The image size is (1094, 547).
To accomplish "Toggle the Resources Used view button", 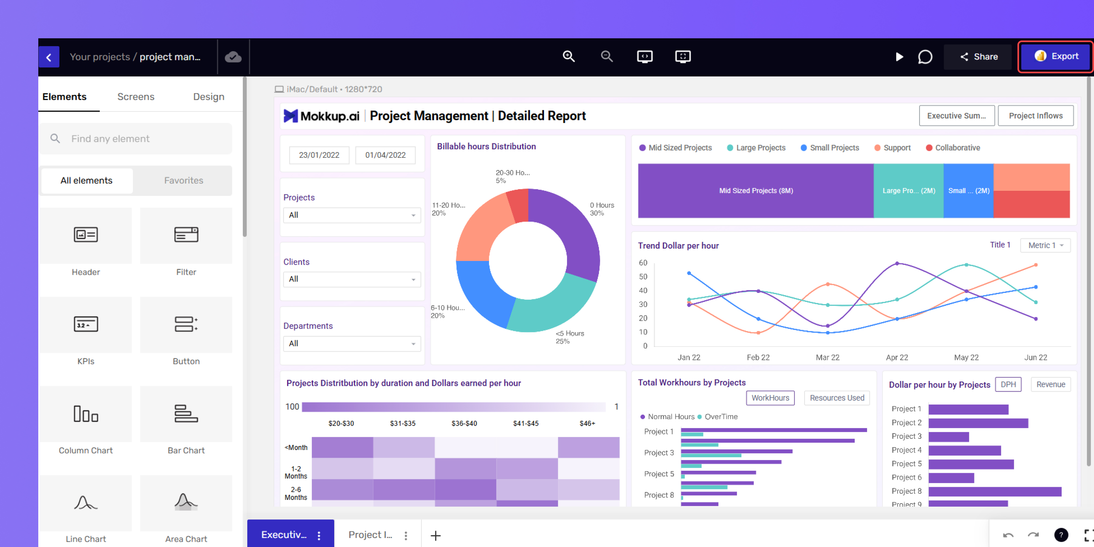I will click(x=837, y=398).
